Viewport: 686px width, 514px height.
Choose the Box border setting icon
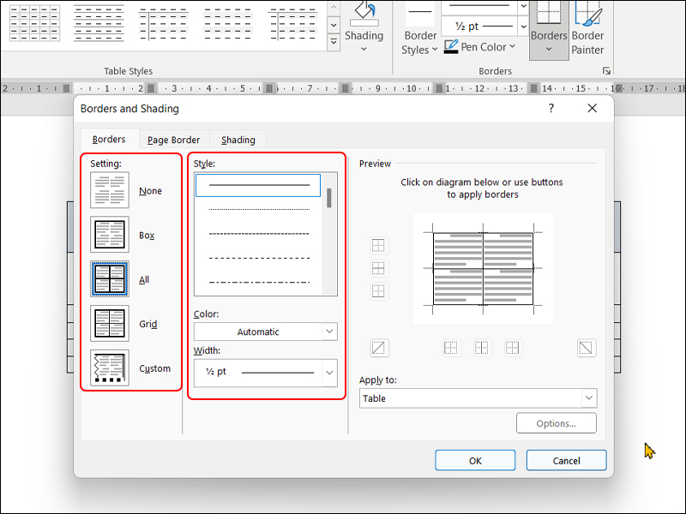pyautogui.click(x=110, y=235)
